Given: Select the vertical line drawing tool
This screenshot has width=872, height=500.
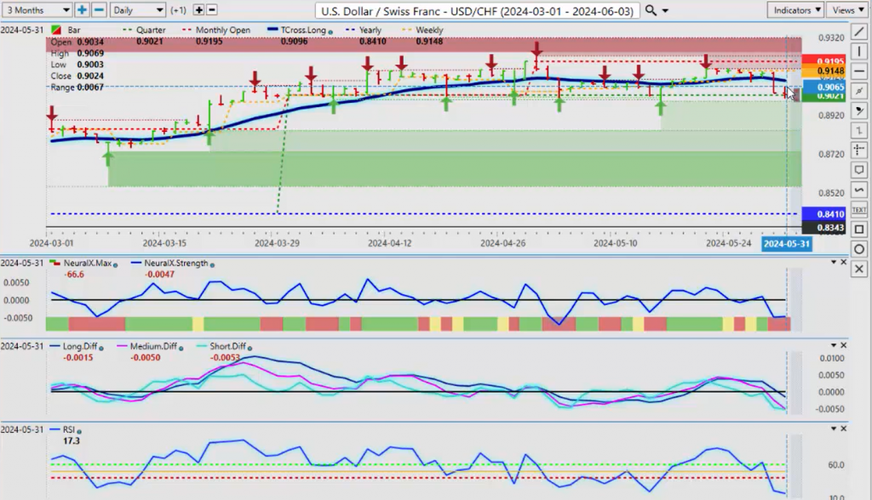Looking at the screenshot, I should coord(859,51).
